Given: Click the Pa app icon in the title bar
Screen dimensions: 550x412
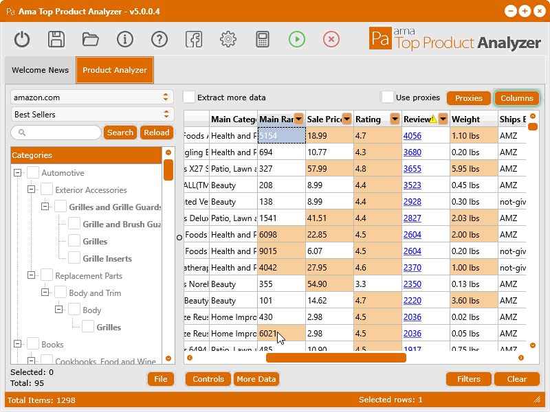Looking at the screenshot, I should click(10, 12).
